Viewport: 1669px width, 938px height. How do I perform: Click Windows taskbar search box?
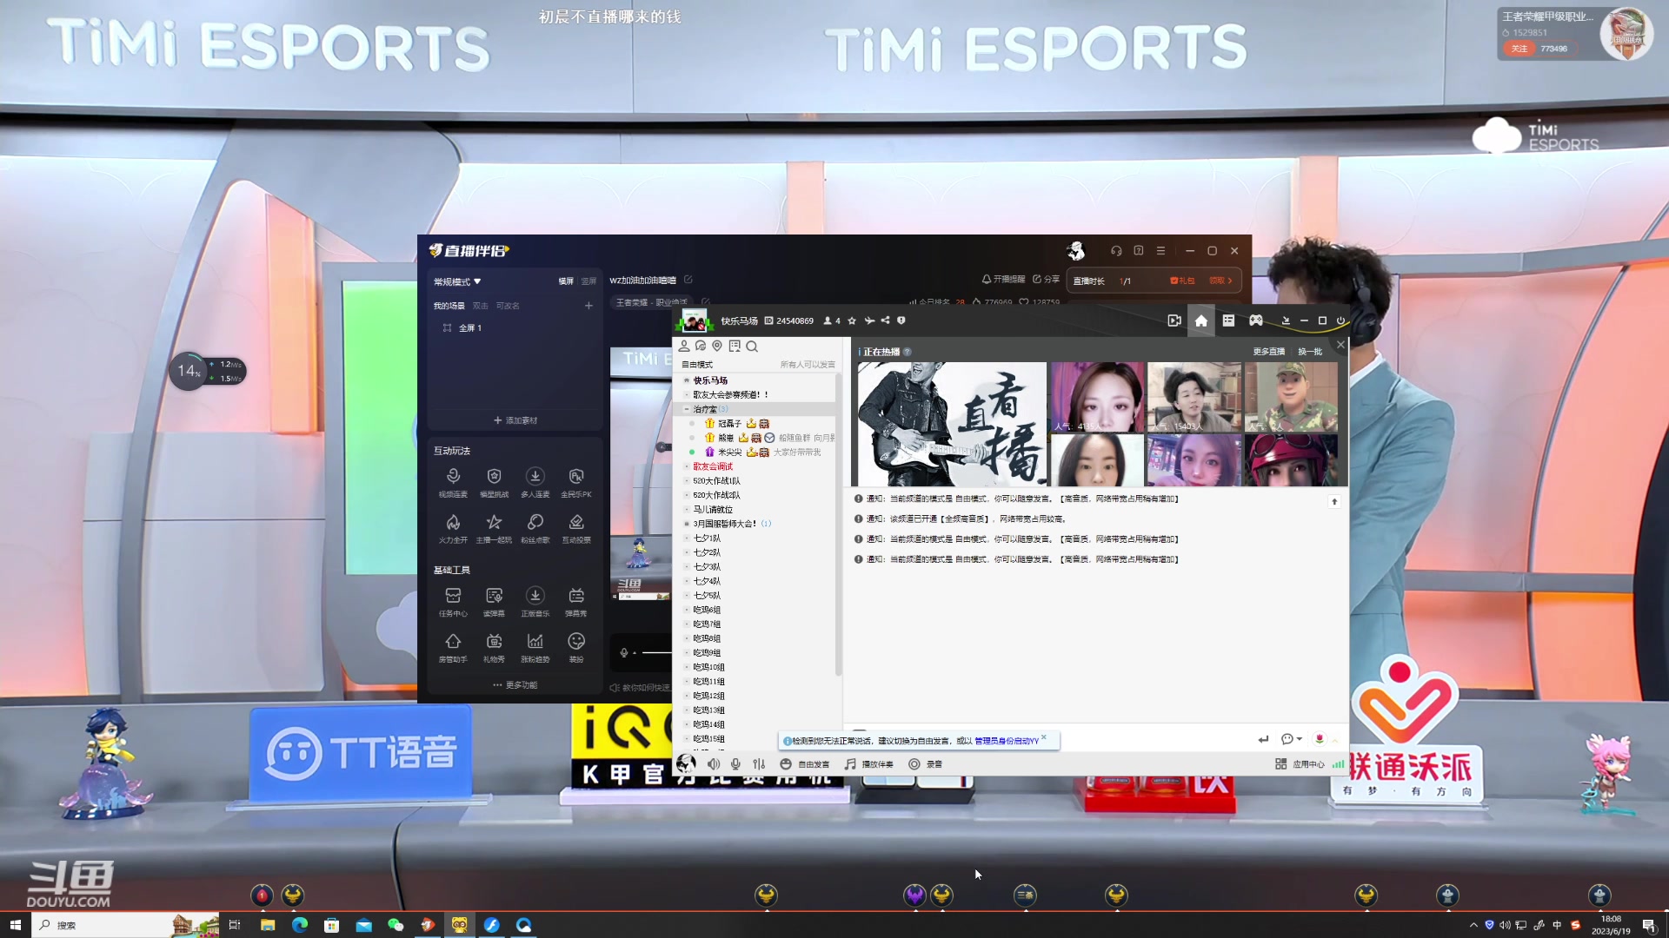click(x=126, y=925)
